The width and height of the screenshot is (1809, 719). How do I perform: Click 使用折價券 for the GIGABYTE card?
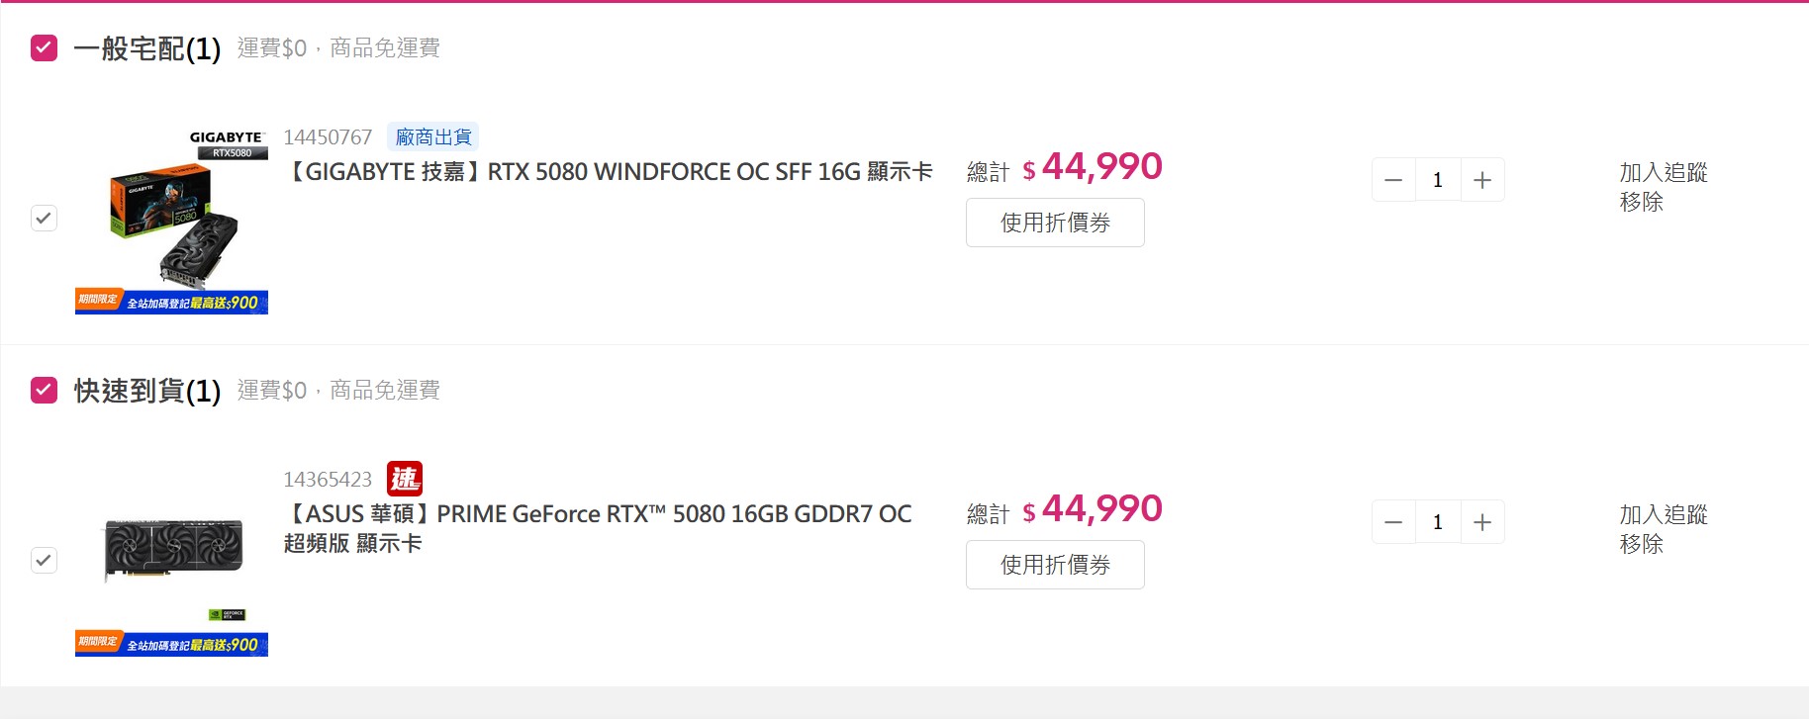point(1055,223)
